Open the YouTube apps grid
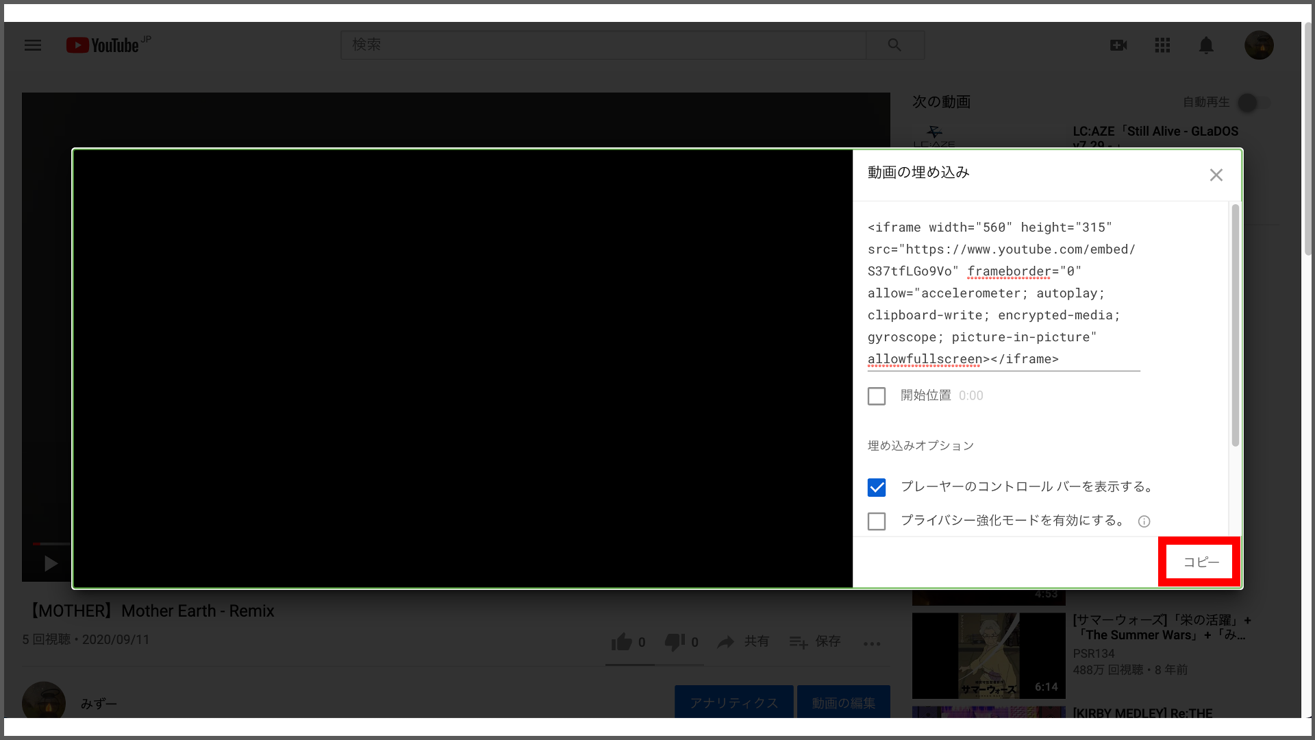The height and width of the screenshot is (740, 1315). [x=1162, y=45]
